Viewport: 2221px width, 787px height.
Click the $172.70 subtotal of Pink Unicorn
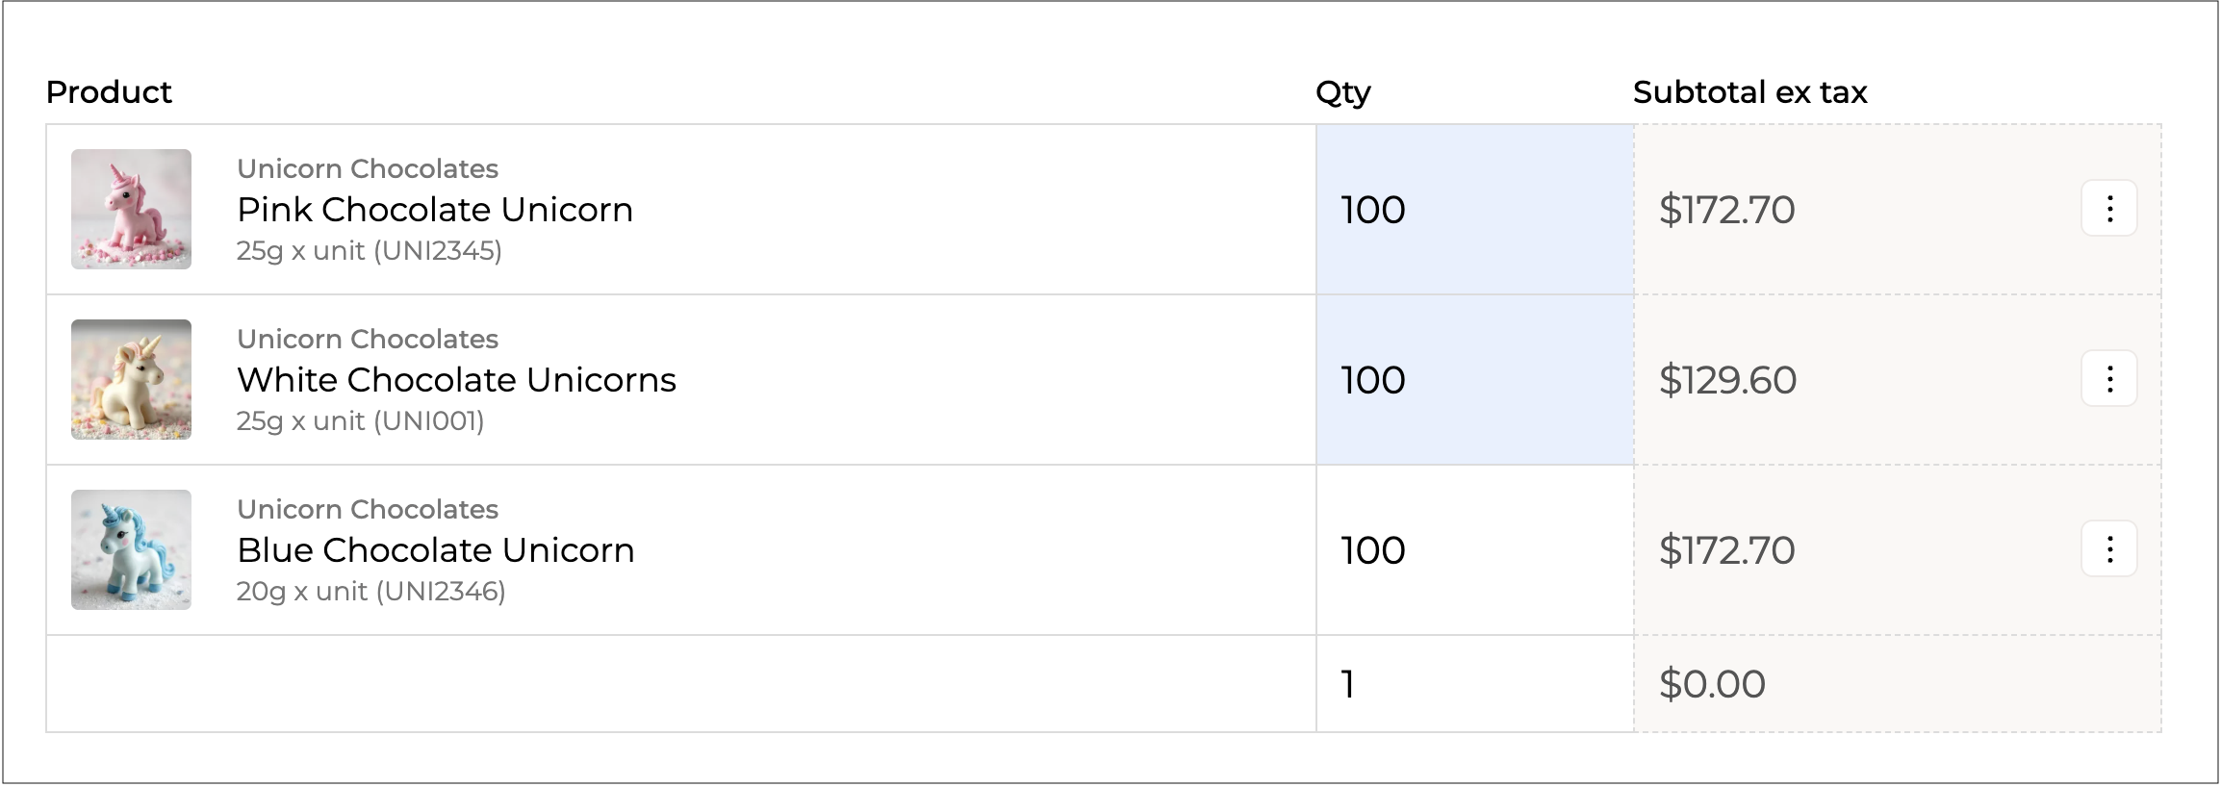(x=1727, y=210)
